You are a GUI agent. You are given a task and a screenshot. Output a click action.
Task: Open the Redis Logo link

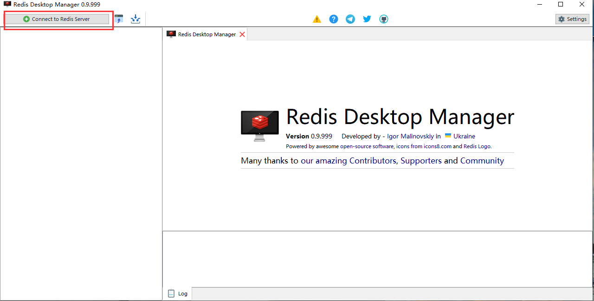477,146
